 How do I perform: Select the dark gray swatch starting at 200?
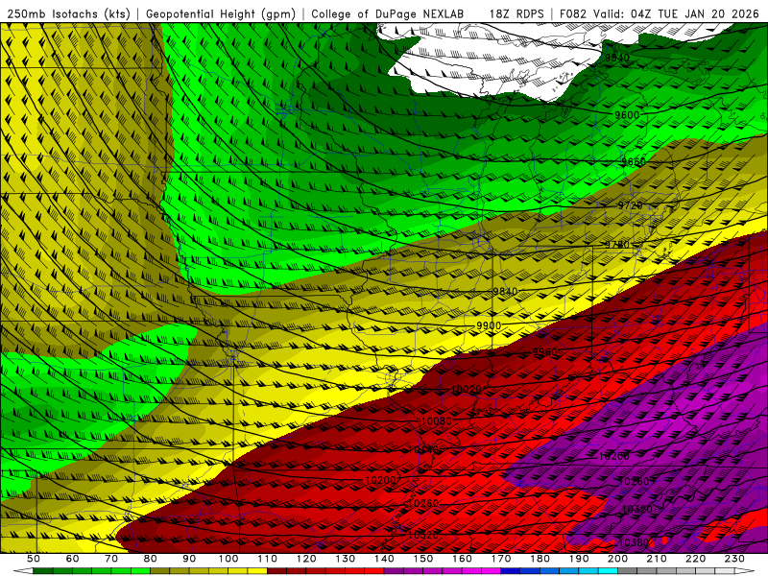(x=628, y=571)
